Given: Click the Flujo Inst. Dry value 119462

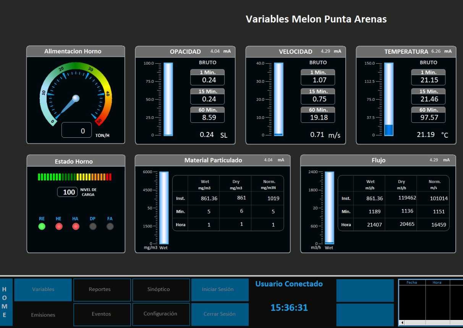Looking at the screenshot, I should 407,198.
